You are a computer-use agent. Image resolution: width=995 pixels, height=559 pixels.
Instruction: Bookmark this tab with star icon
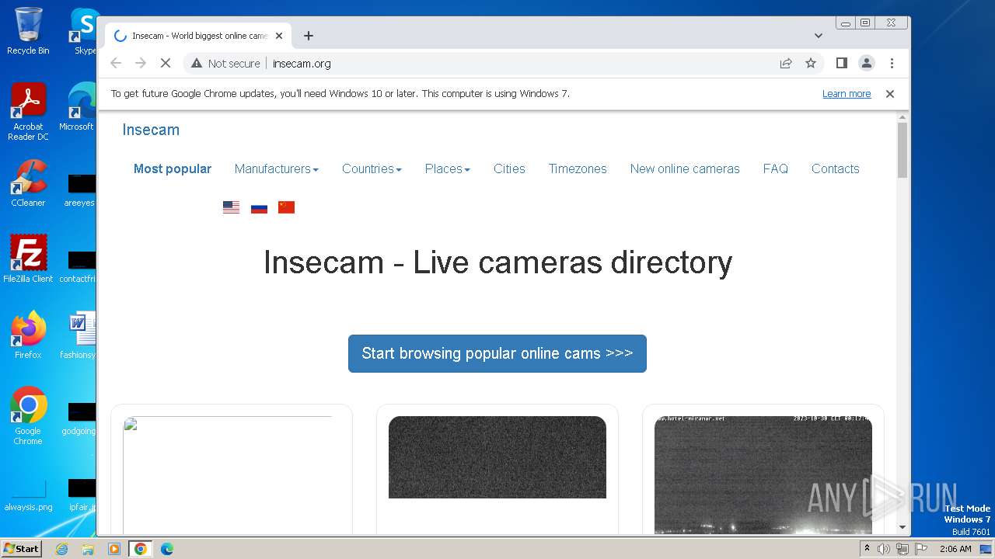811,63
